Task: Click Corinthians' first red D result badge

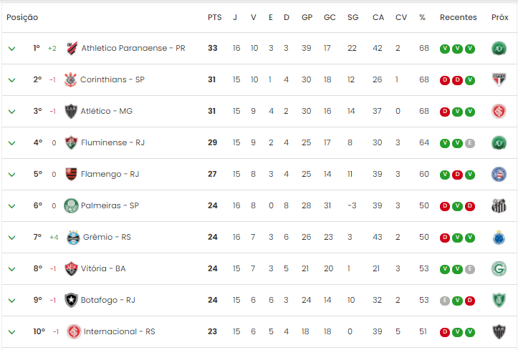Action: click(445, 80)
